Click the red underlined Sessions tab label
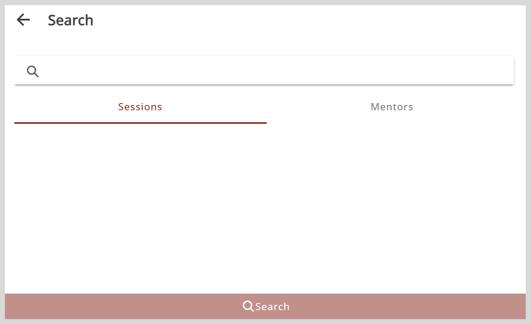This screenshot has height=324, width=531. (x=140, y=107)
